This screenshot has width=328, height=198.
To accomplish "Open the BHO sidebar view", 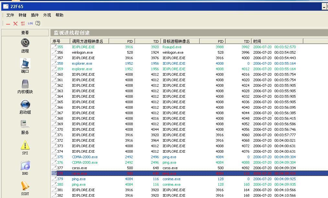I will pos(25,168).
